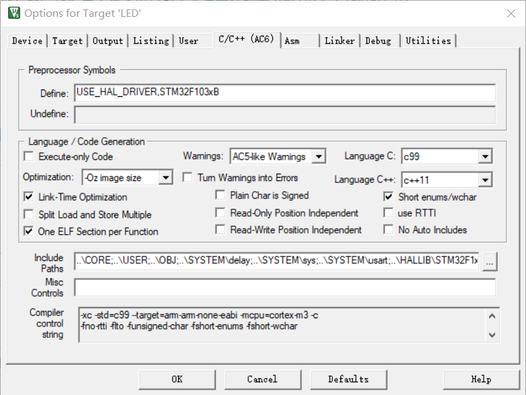Click the Undefine input field
The width and height of the screenshot is (526, 395).
tap(285, 115)
